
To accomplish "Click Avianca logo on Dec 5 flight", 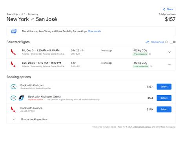I will coord(13,65).
